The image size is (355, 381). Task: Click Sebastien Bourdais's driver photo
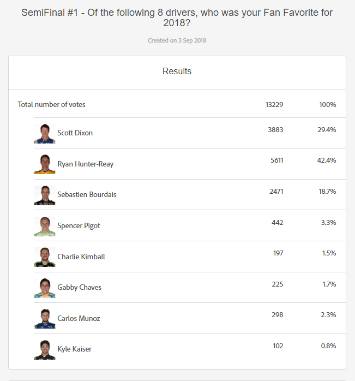pos(45,195)
